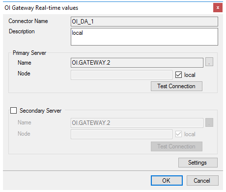Viewport: 226px width, 192px height.
Task: Click into the Description text box
Action: [x=144, y=37]
